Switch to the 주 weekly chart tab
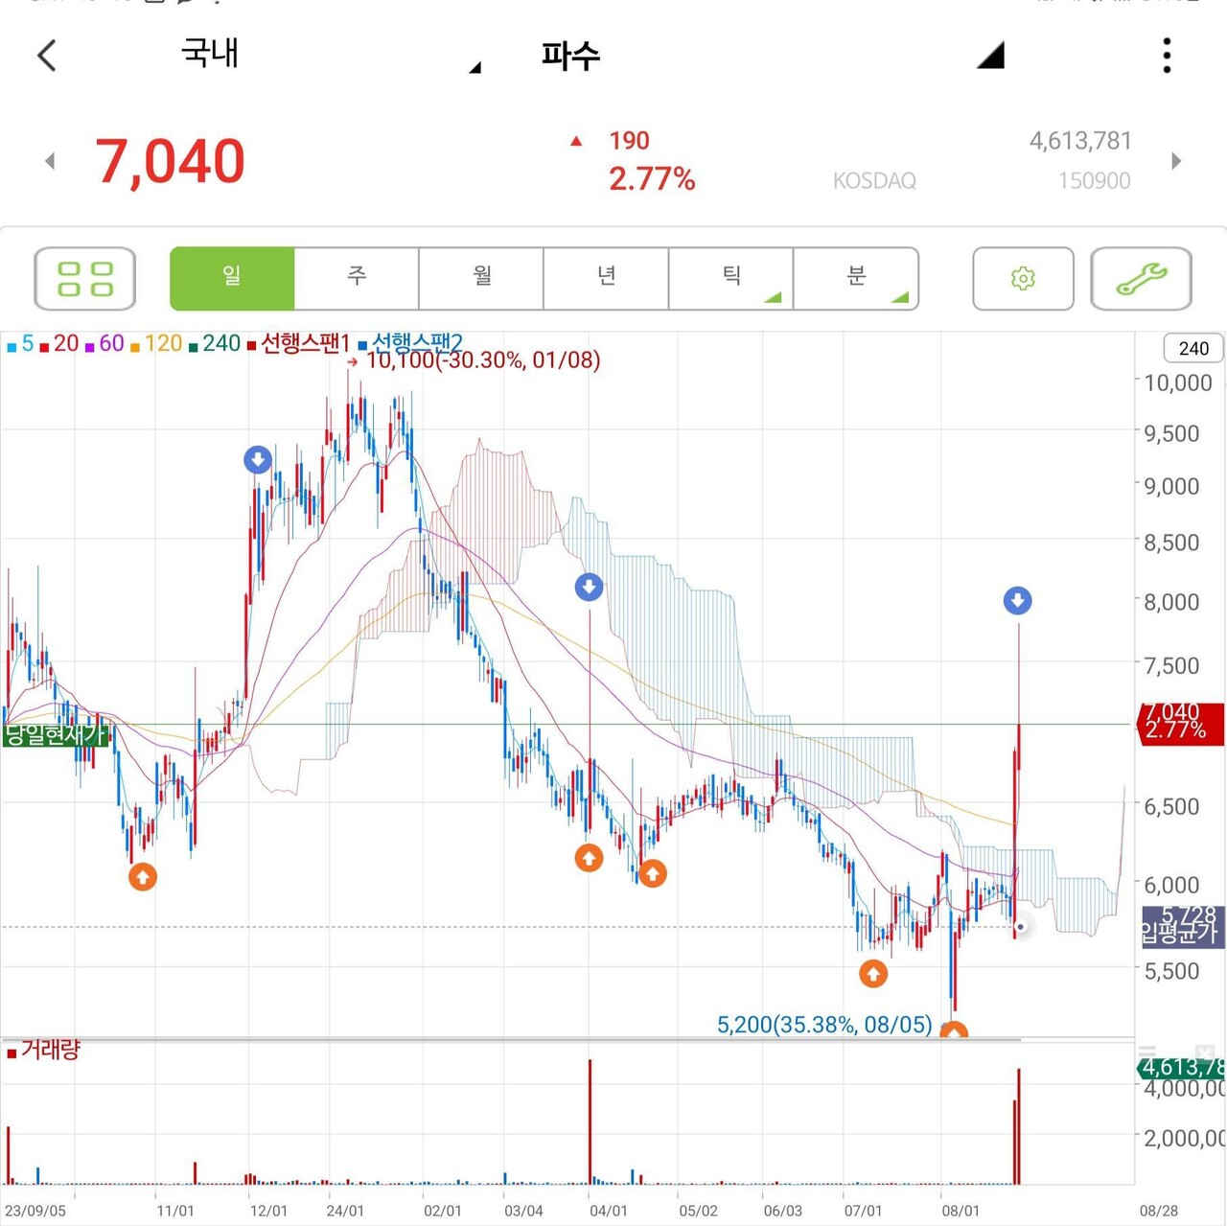This screenshot has width=1227, height=1226. coord(357,278)
